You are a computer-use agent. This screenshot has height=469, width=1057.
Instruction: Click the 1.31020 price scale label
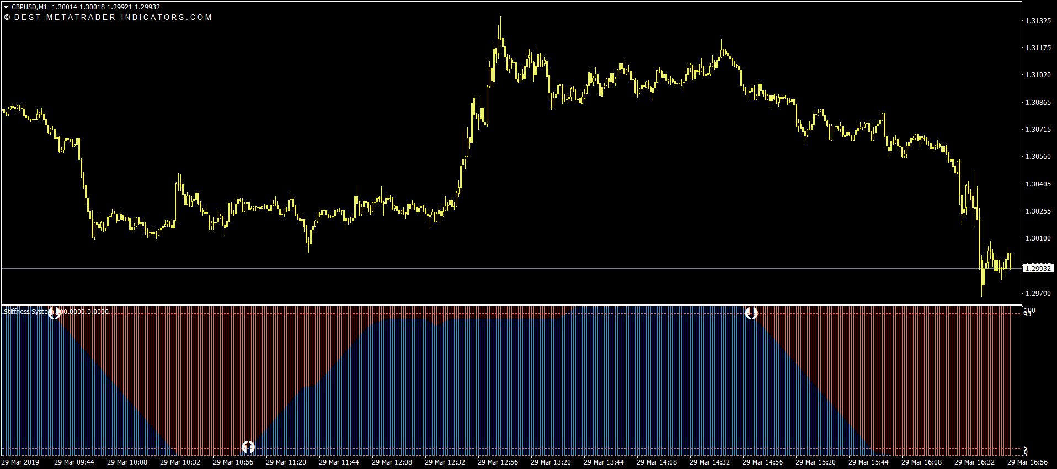[x=1038, y=75]
